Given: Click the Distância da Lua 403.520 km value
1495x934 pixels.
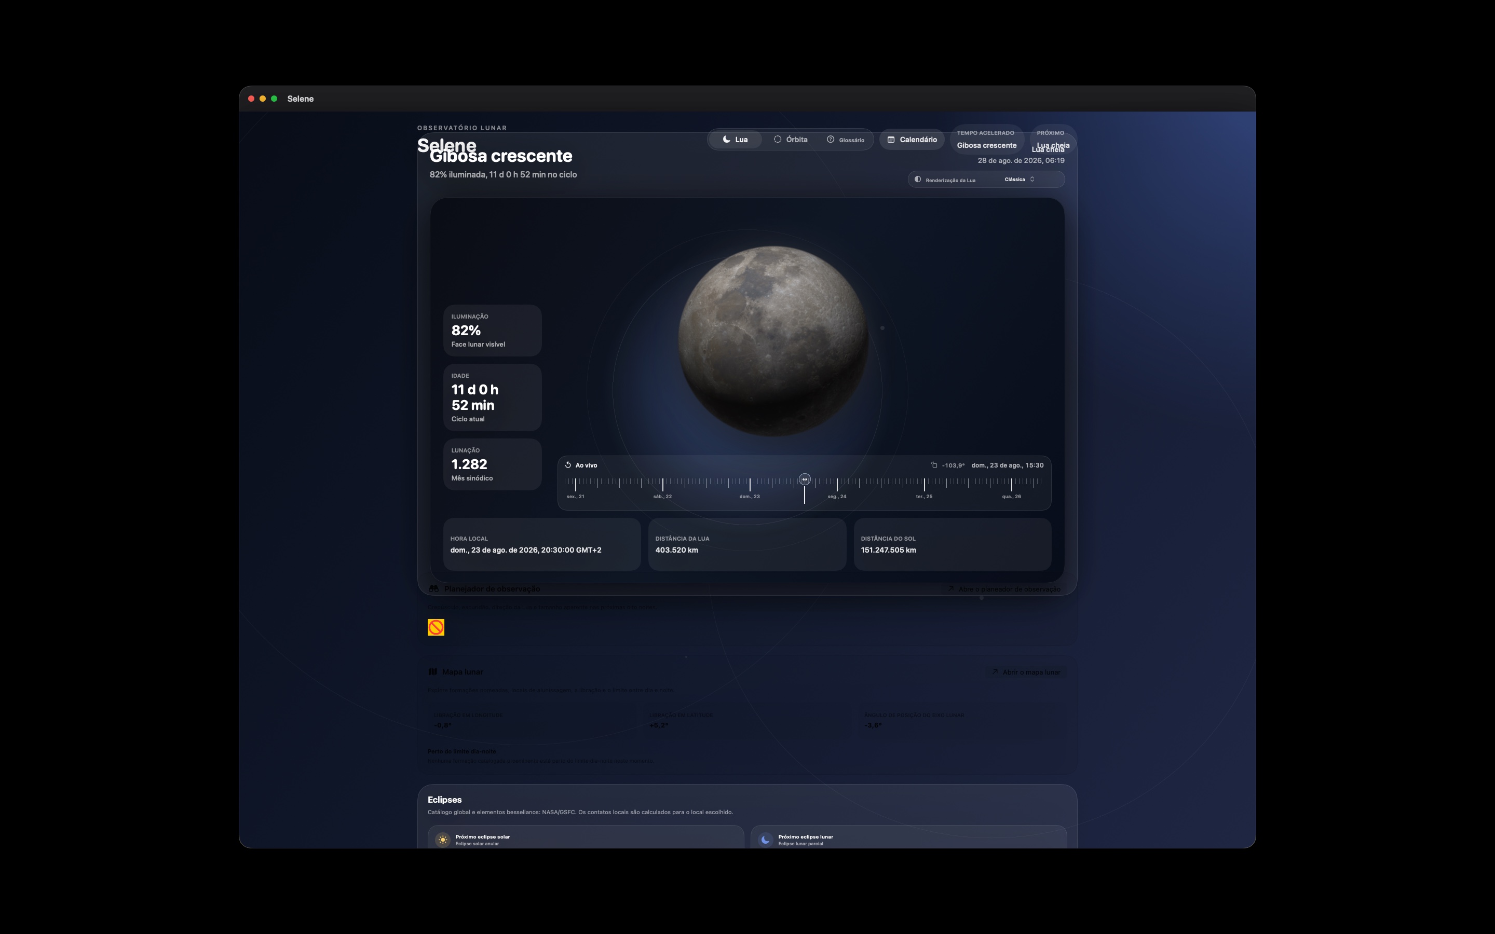Looking at the screenshot, I should [676, 550].
